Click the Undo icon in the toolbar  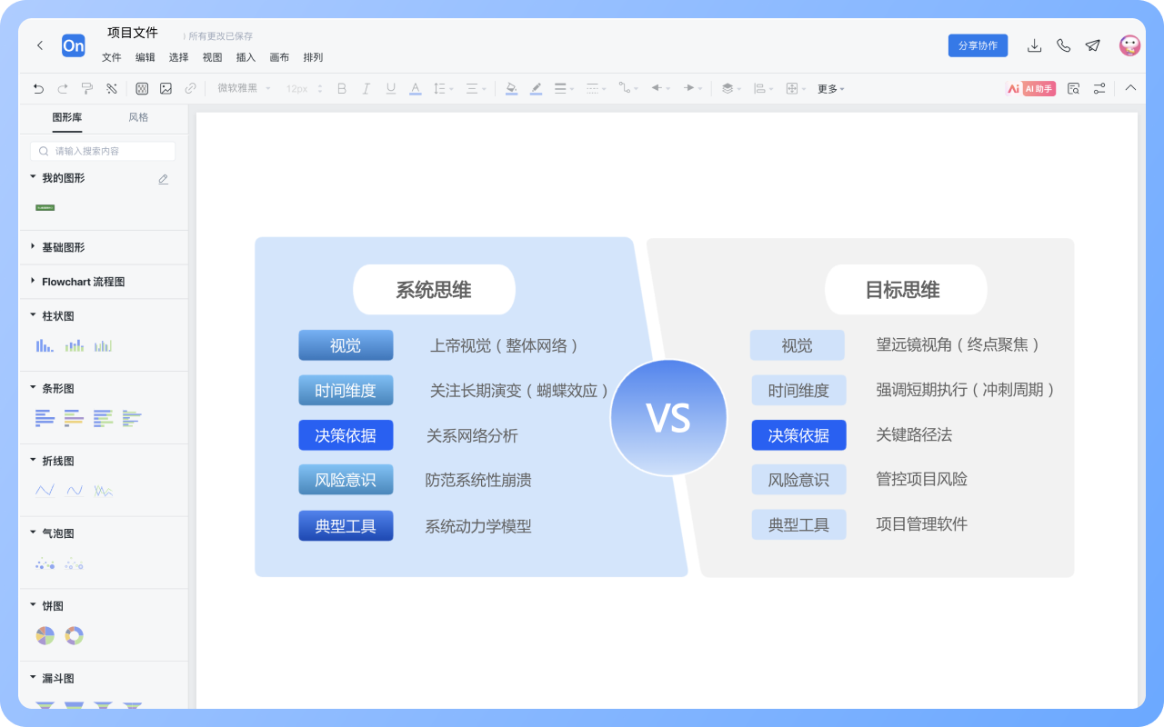(x=38, y=88)
